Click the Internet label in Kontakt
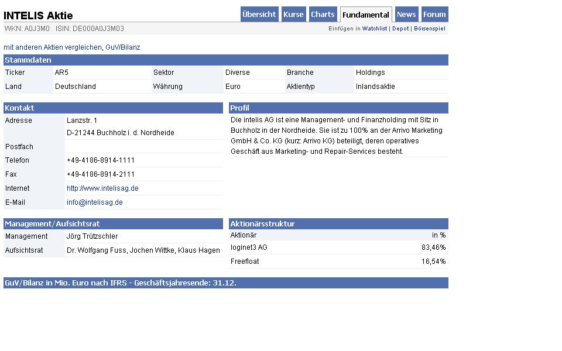 coord(17,188)
